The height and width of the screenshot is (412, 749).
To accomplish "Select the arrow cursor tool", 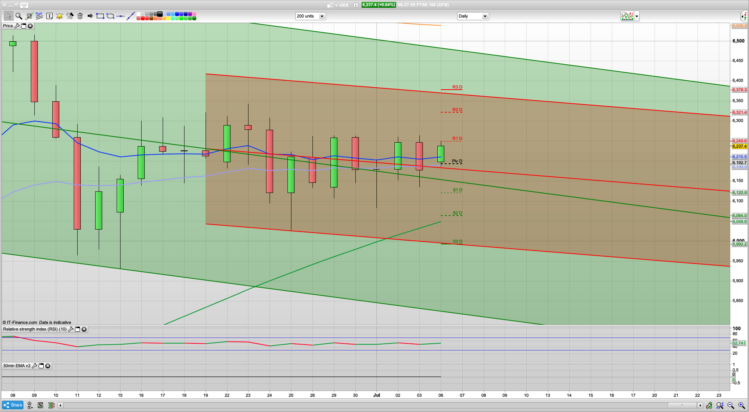I will coord(8,16).
